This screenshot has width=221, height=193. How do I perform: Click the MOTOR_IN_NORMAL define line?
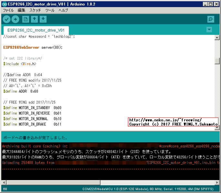pyautogui.click(x=32, y=119)
